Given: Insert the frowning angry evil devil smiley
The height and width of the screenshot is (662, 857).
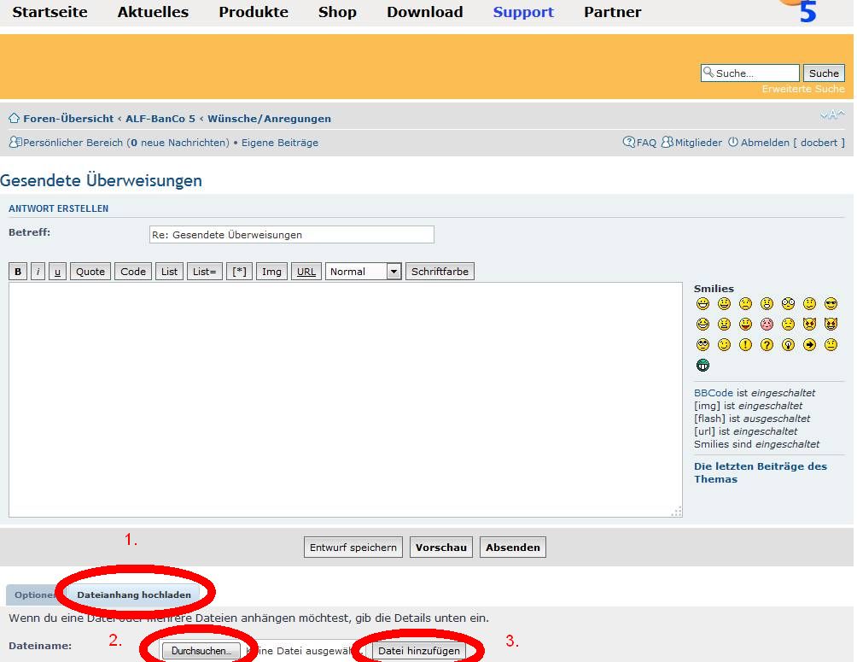Looking at the screenshot, I should point(809,324).
